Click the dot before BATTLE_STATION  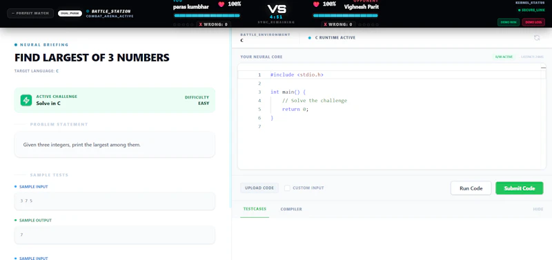tap(88, 11)
